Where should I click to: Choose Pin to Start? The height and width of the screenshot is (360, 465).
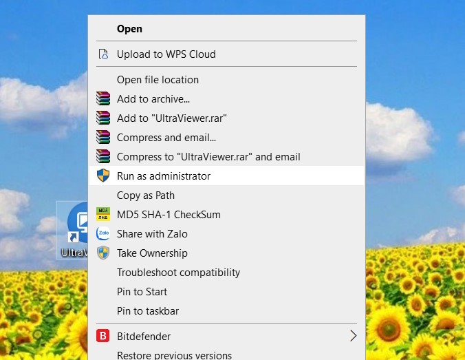point(226,292)
